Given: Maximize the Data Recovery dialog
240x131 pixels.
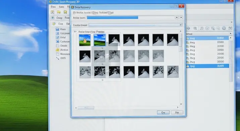Looking at the screenshot, I should pyautogui.click(x=176, y=6).
